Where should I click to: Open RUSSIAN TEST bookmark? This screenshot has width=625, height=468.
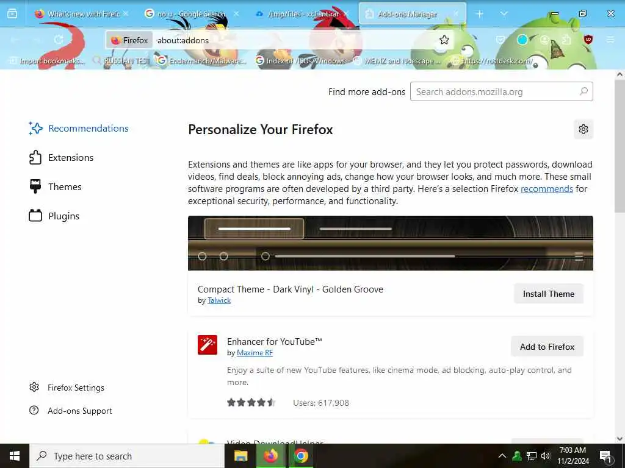pos(121,61)
